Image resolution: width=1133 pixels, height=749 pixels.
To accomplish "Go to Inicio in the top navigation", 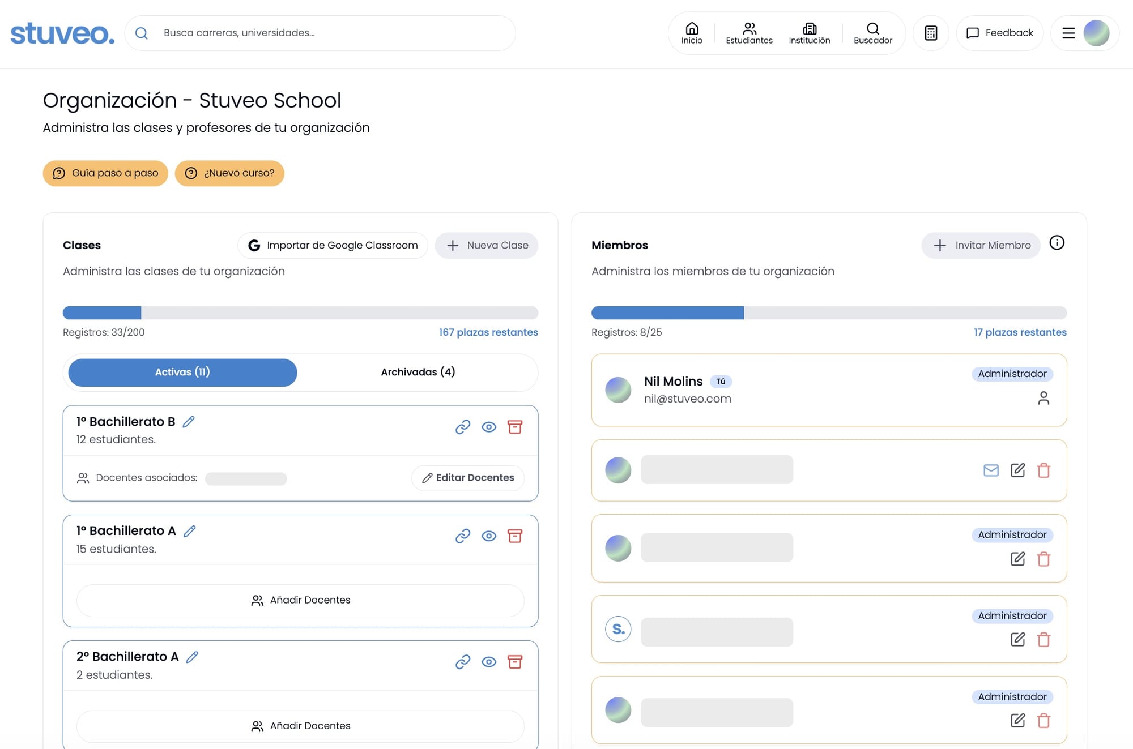I will coord(692,33).
